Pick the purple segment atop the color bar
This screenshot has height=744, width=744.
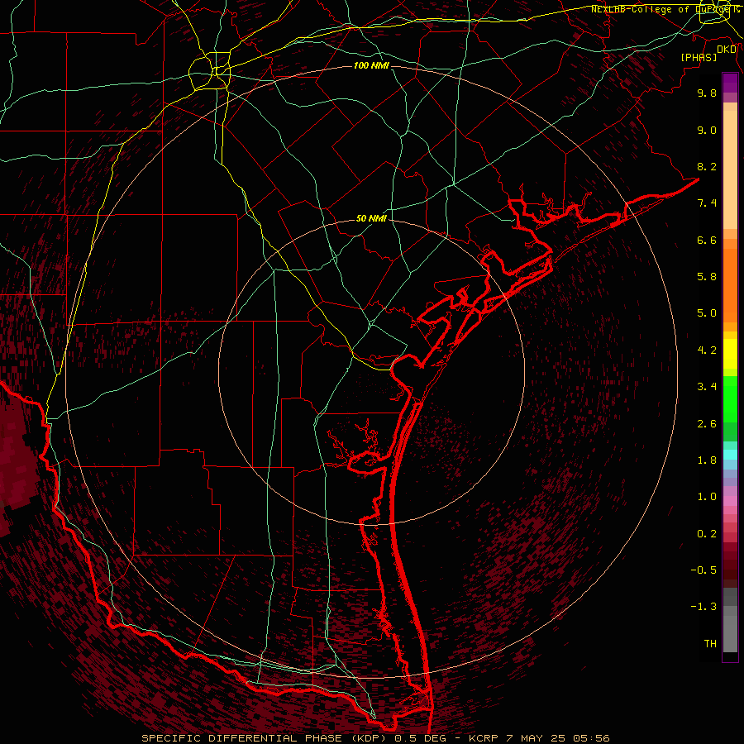coord(730,83)
